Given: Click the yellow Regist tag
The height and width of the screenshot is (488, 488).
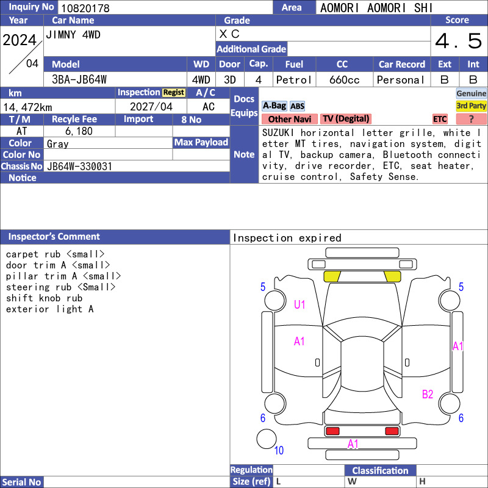Looking at the screenshot, I should coord(174,93).
